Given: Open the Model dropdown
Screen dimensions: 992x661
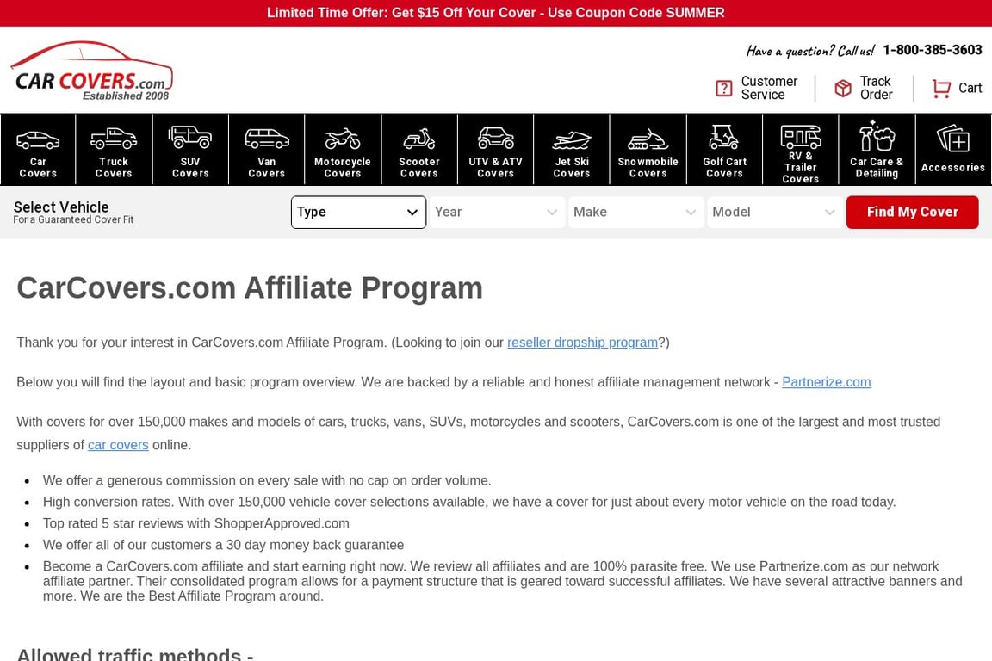Looking at the screenshot, I should 775,212.
